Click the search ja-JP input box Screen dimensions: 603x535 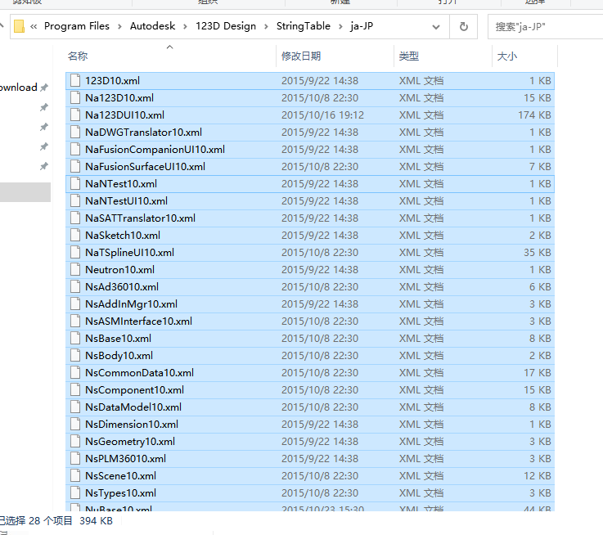coord(545,26)
